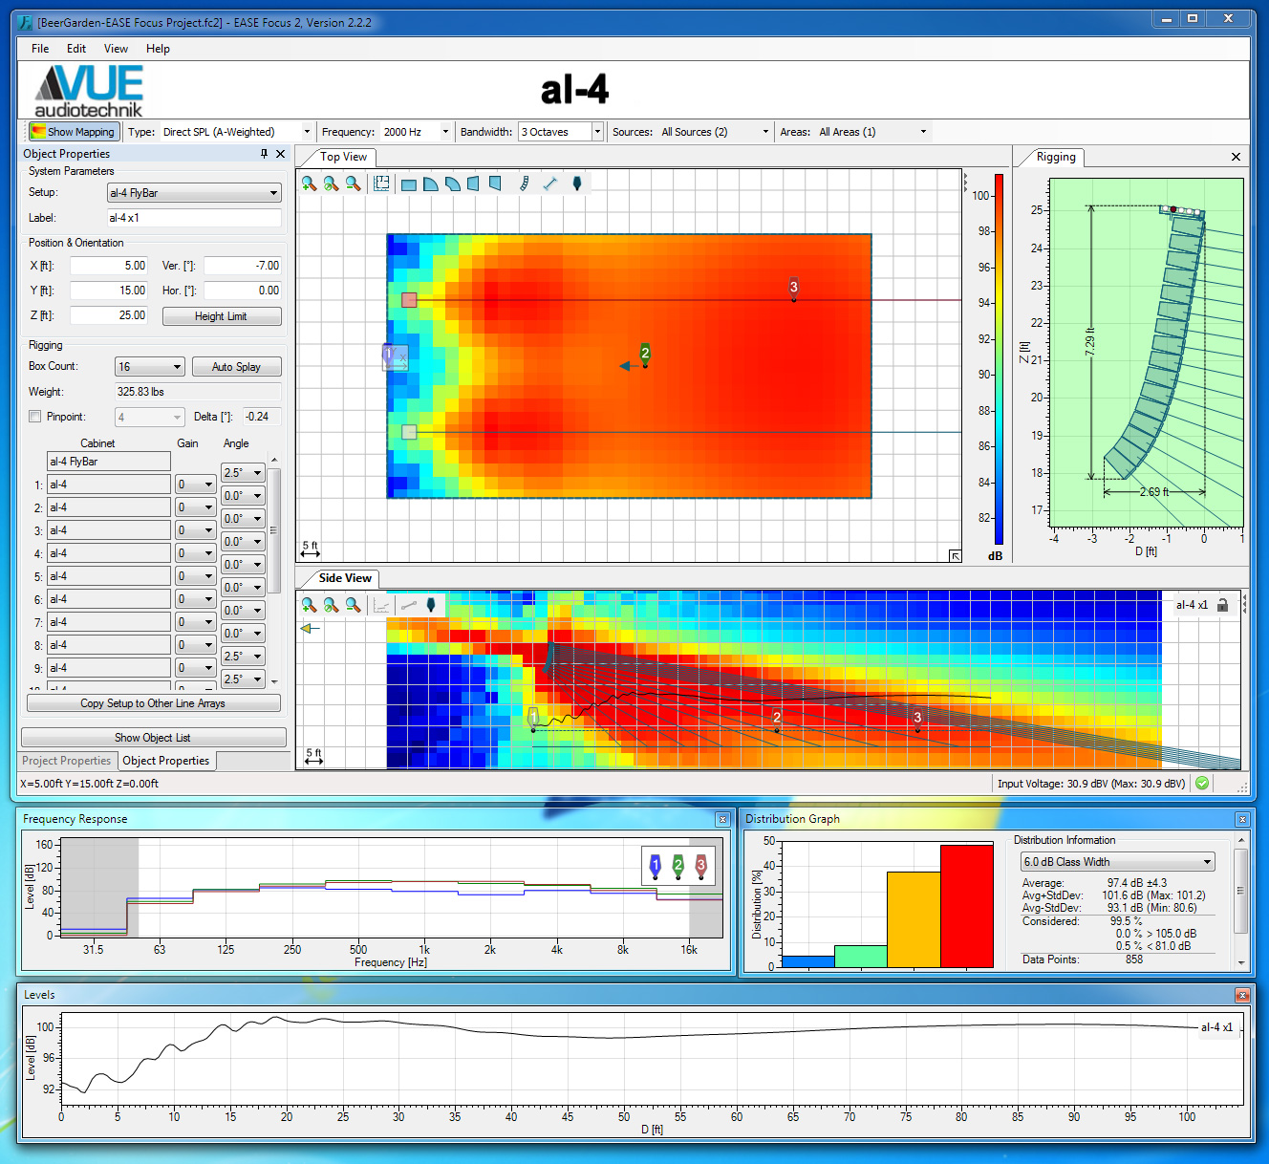
Task: Click the Side View zoom out magnifier
Action: (x=353, y=605)
